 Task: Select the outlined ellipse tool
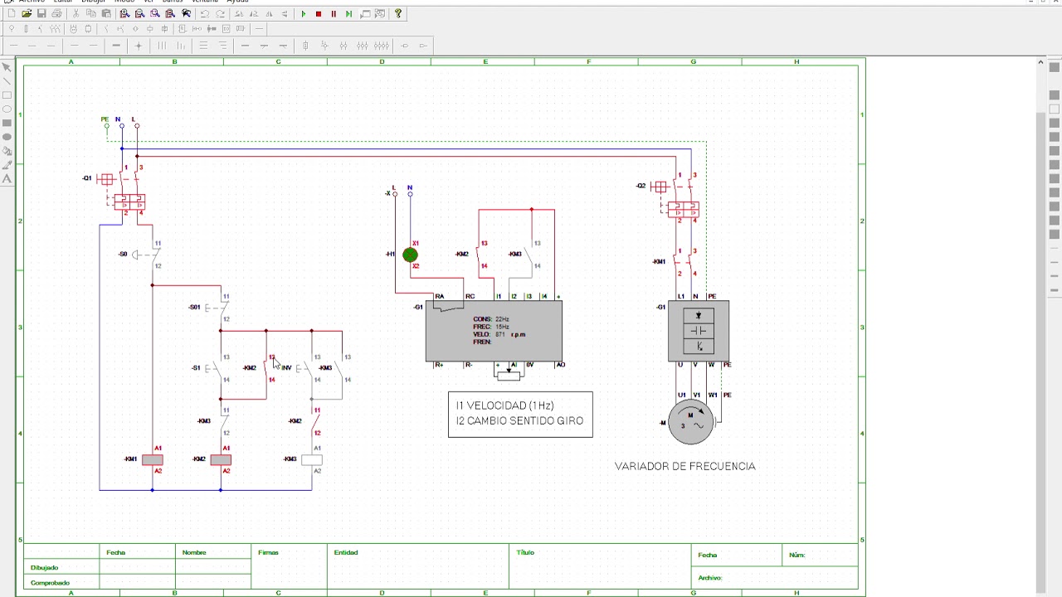point(7,109)
